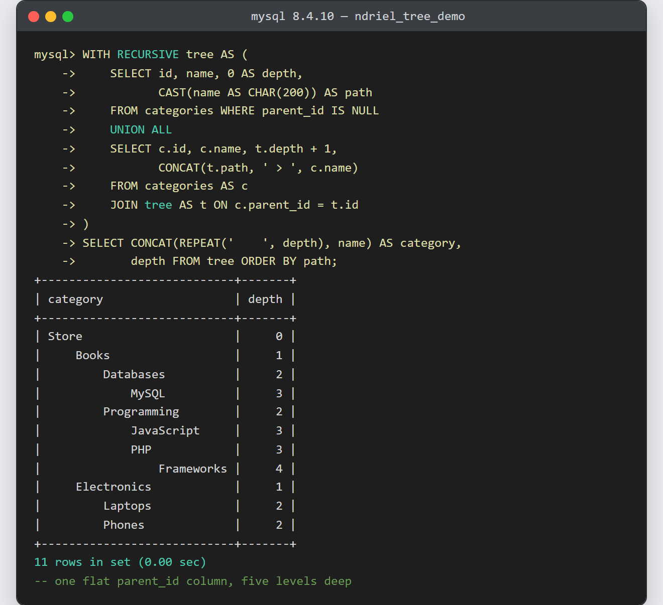The height and width of the screenshot is (605, 663).
Task: Click the 'JavaScript' result row
Action: 165,431
